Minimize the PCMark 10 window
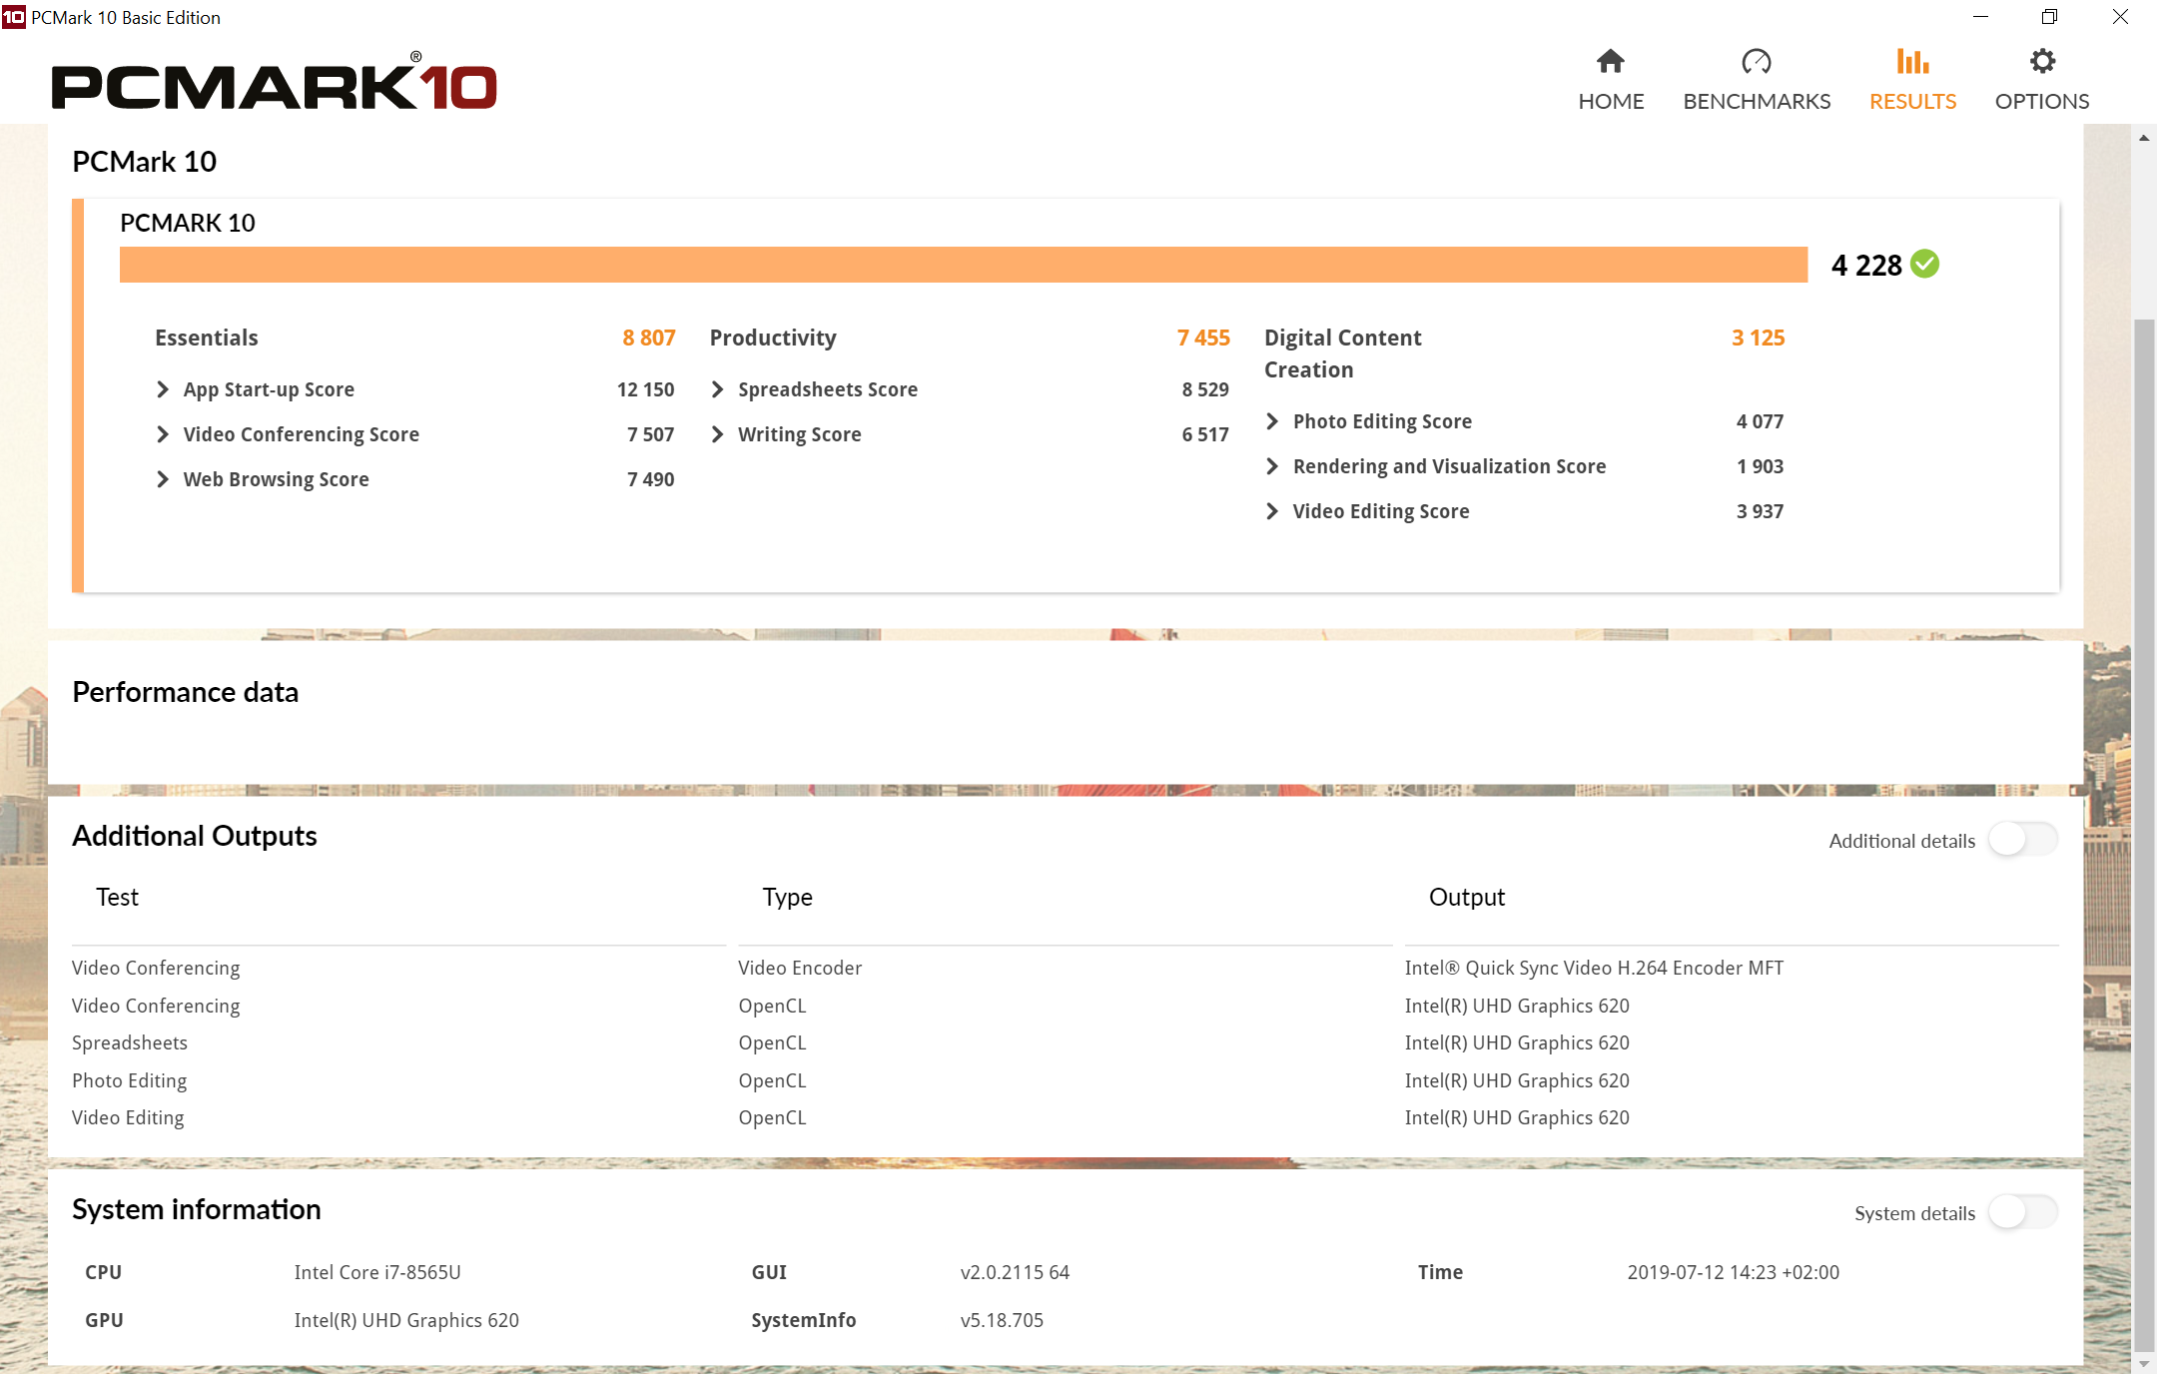Viewport: 2157px width, 1374px height. tap(1981, 17)
